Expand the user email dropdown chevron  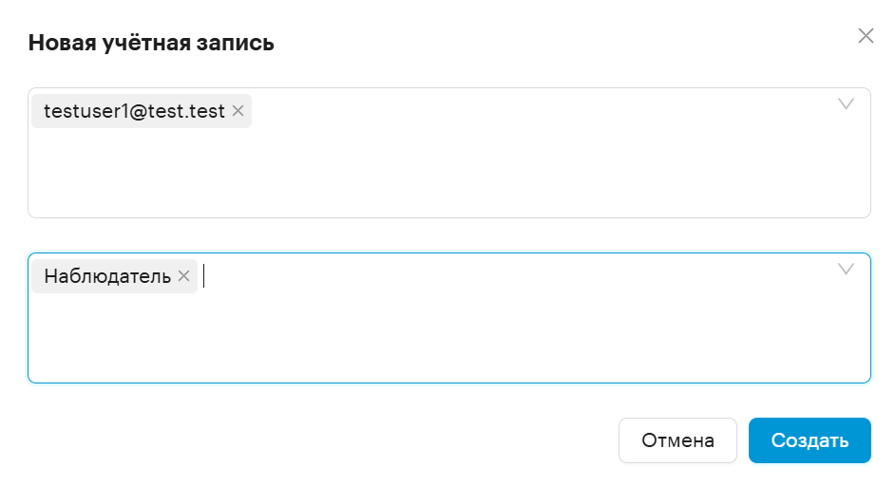point(846,103)
